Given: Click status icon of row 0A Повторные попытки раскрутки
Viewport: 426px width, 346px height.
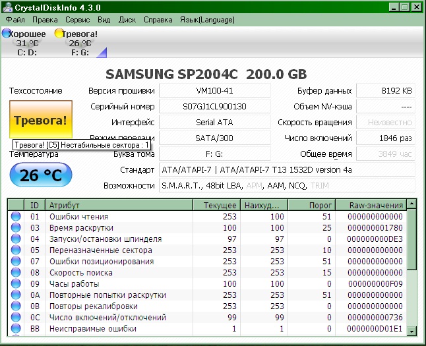Looking at the screenshot, I should point(16,295).
